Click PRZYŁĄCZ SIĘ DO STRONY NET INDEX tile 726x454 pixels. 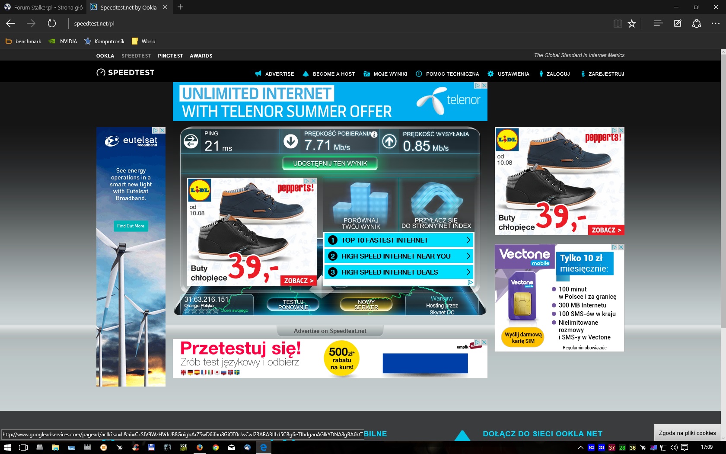click(x=436, y=205)
